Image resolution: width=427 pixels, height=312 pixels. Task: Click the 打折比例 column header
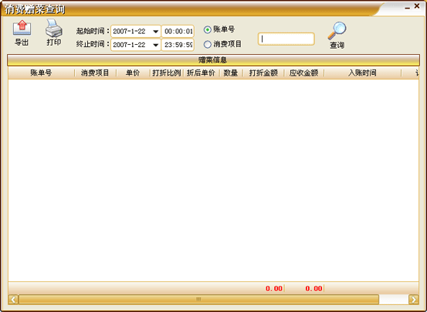pos(167,73)
